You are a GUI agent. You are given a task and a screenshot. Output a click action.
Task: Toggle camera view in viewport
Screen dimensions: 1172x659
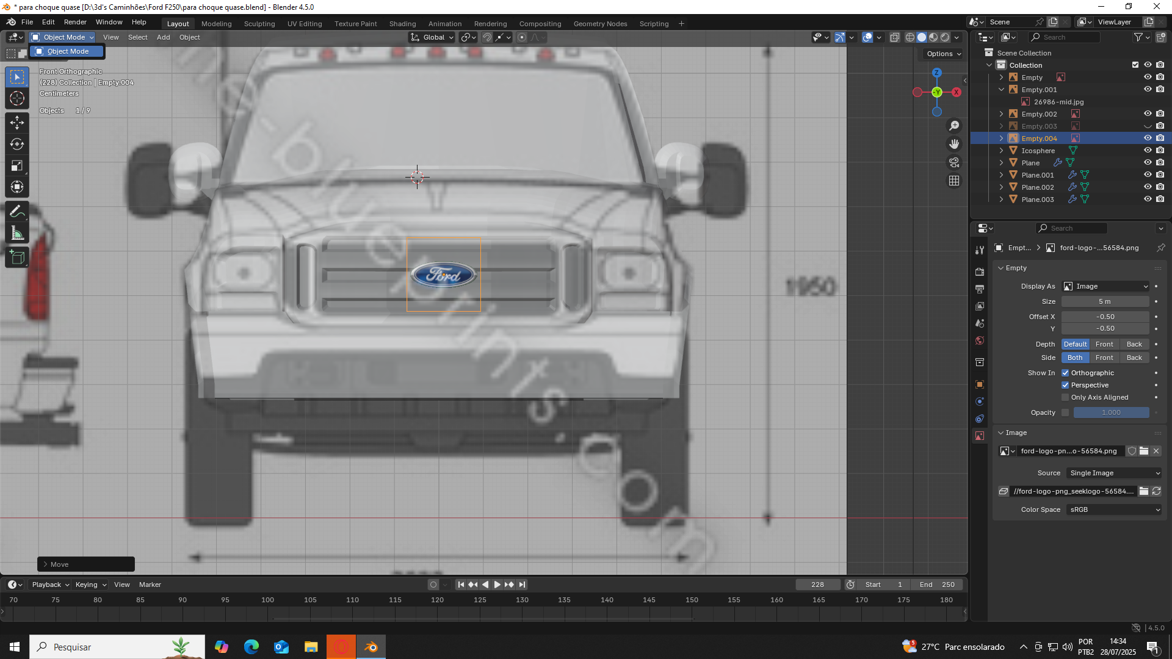(954, 162)
